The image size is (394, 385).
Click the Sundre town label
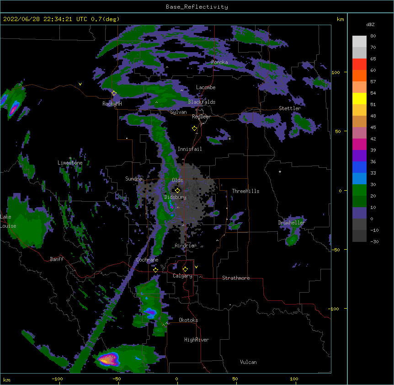point(133,179)
